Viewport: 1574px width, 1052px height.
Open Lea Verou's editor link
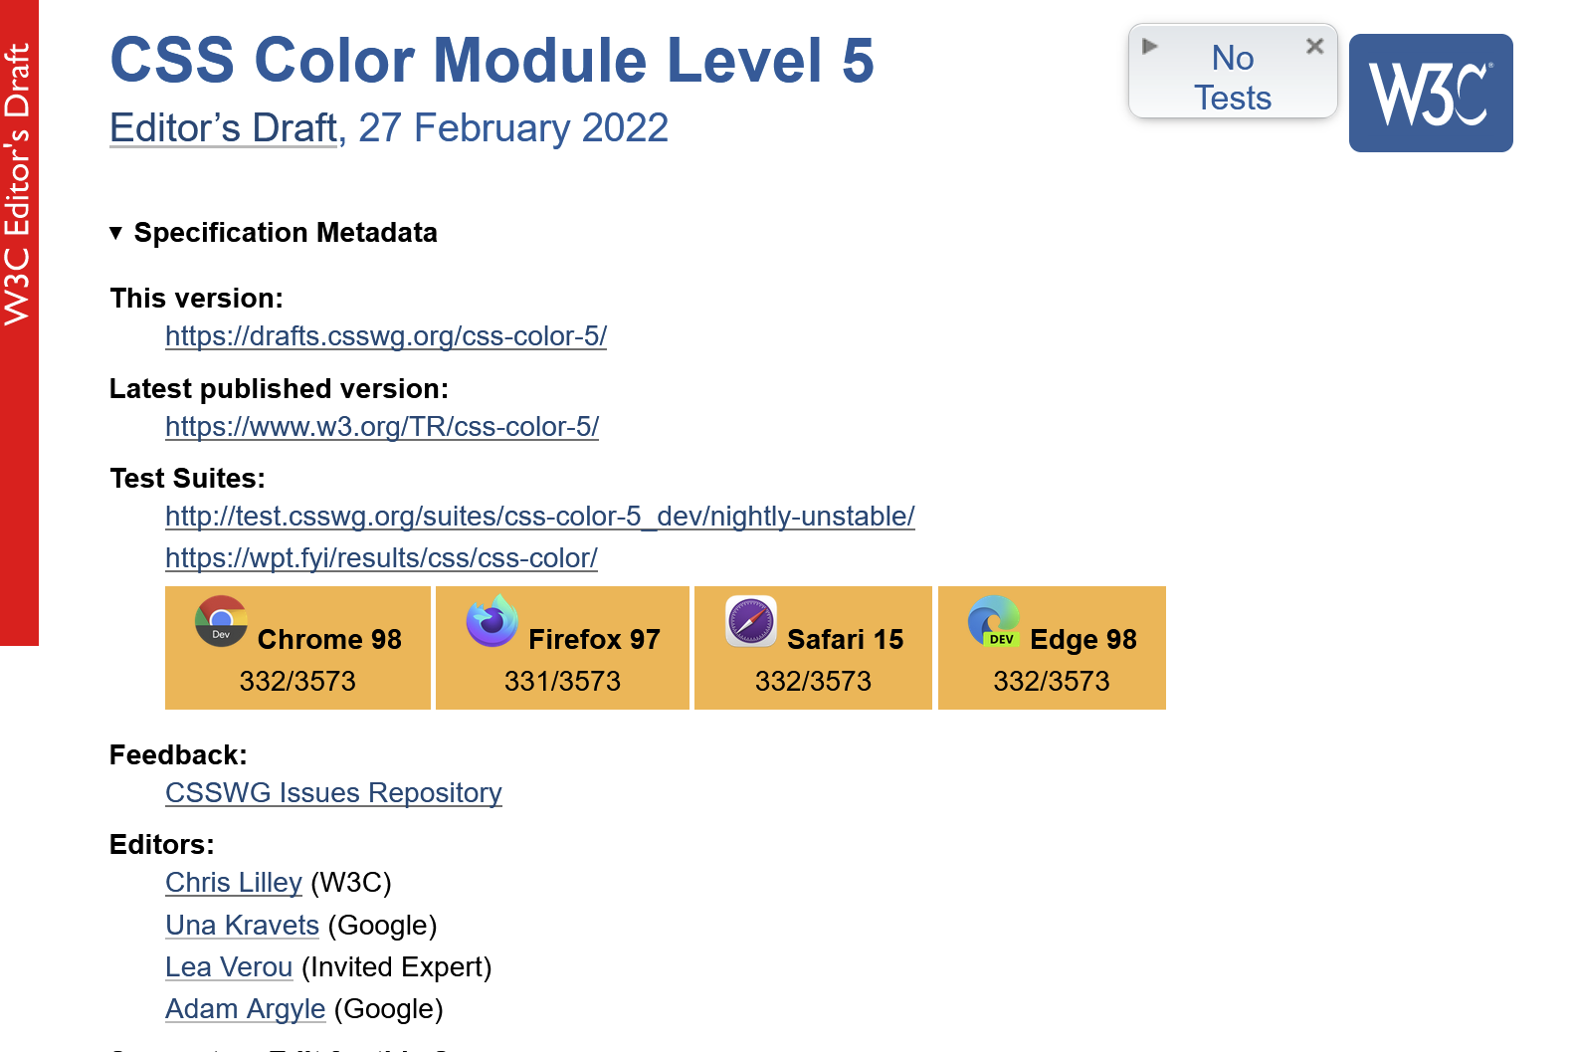pos(229,966)
